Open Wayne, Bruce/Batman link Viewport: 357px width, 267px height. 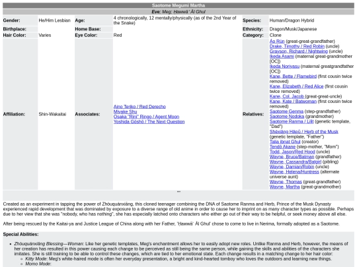click(292, 157)
